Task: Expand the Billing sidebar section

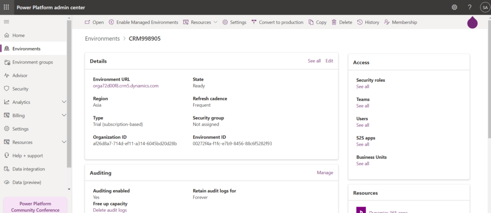Action: point(64,115)
